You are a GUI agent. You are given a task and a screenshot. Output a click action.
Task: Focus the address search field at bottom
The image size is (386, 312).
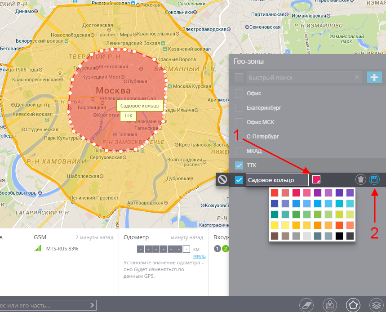[48, 305]
